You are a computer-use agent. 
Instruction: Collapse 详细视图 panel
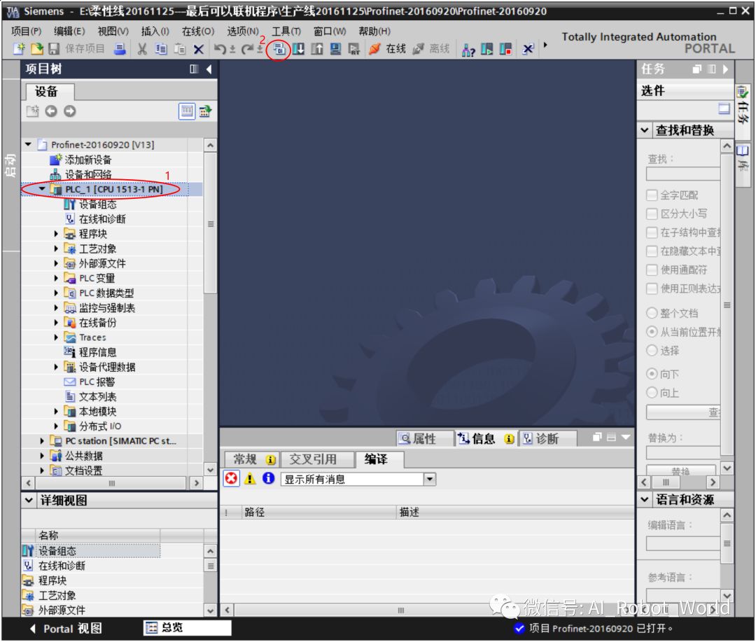coord(29,500)
